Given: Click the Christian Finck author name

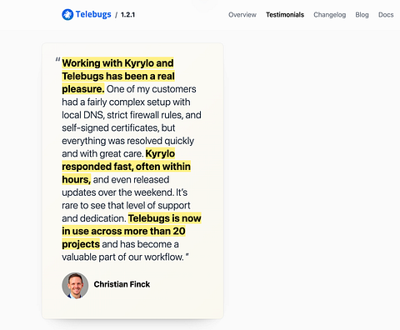Looking at the screenshot, I should pyautogui.click(x=122, y=284).
